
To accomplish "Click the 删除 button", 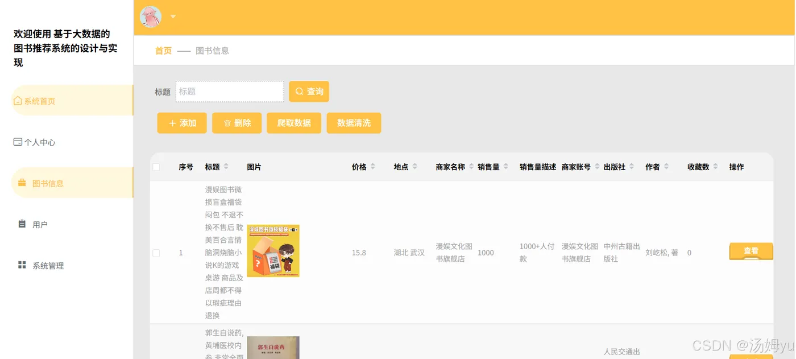I will [x=237, y=123].
